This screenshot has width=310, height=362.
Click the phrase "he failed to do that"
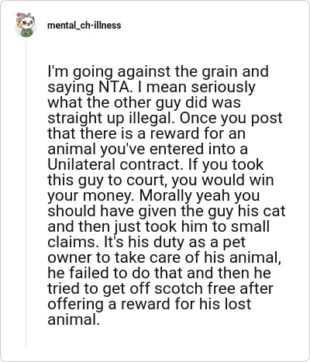click(116, 273)
